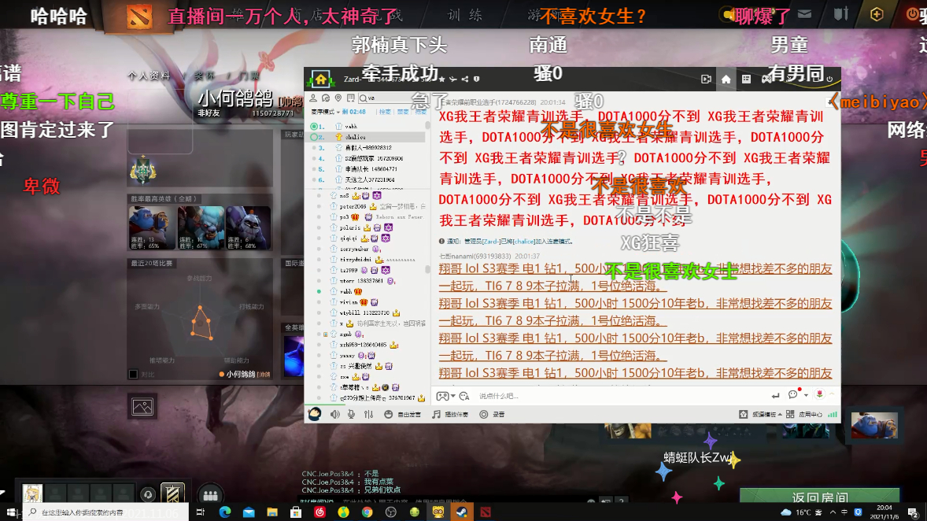The image size is (927, 521).
Task: Open dropdown arrow next to chat bubble
Action: [805, 395]
